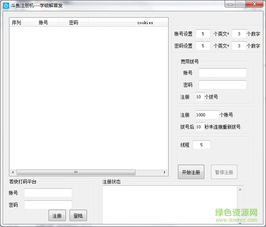
Task: Click the app icon in title bar
Action: click(6, 6)
